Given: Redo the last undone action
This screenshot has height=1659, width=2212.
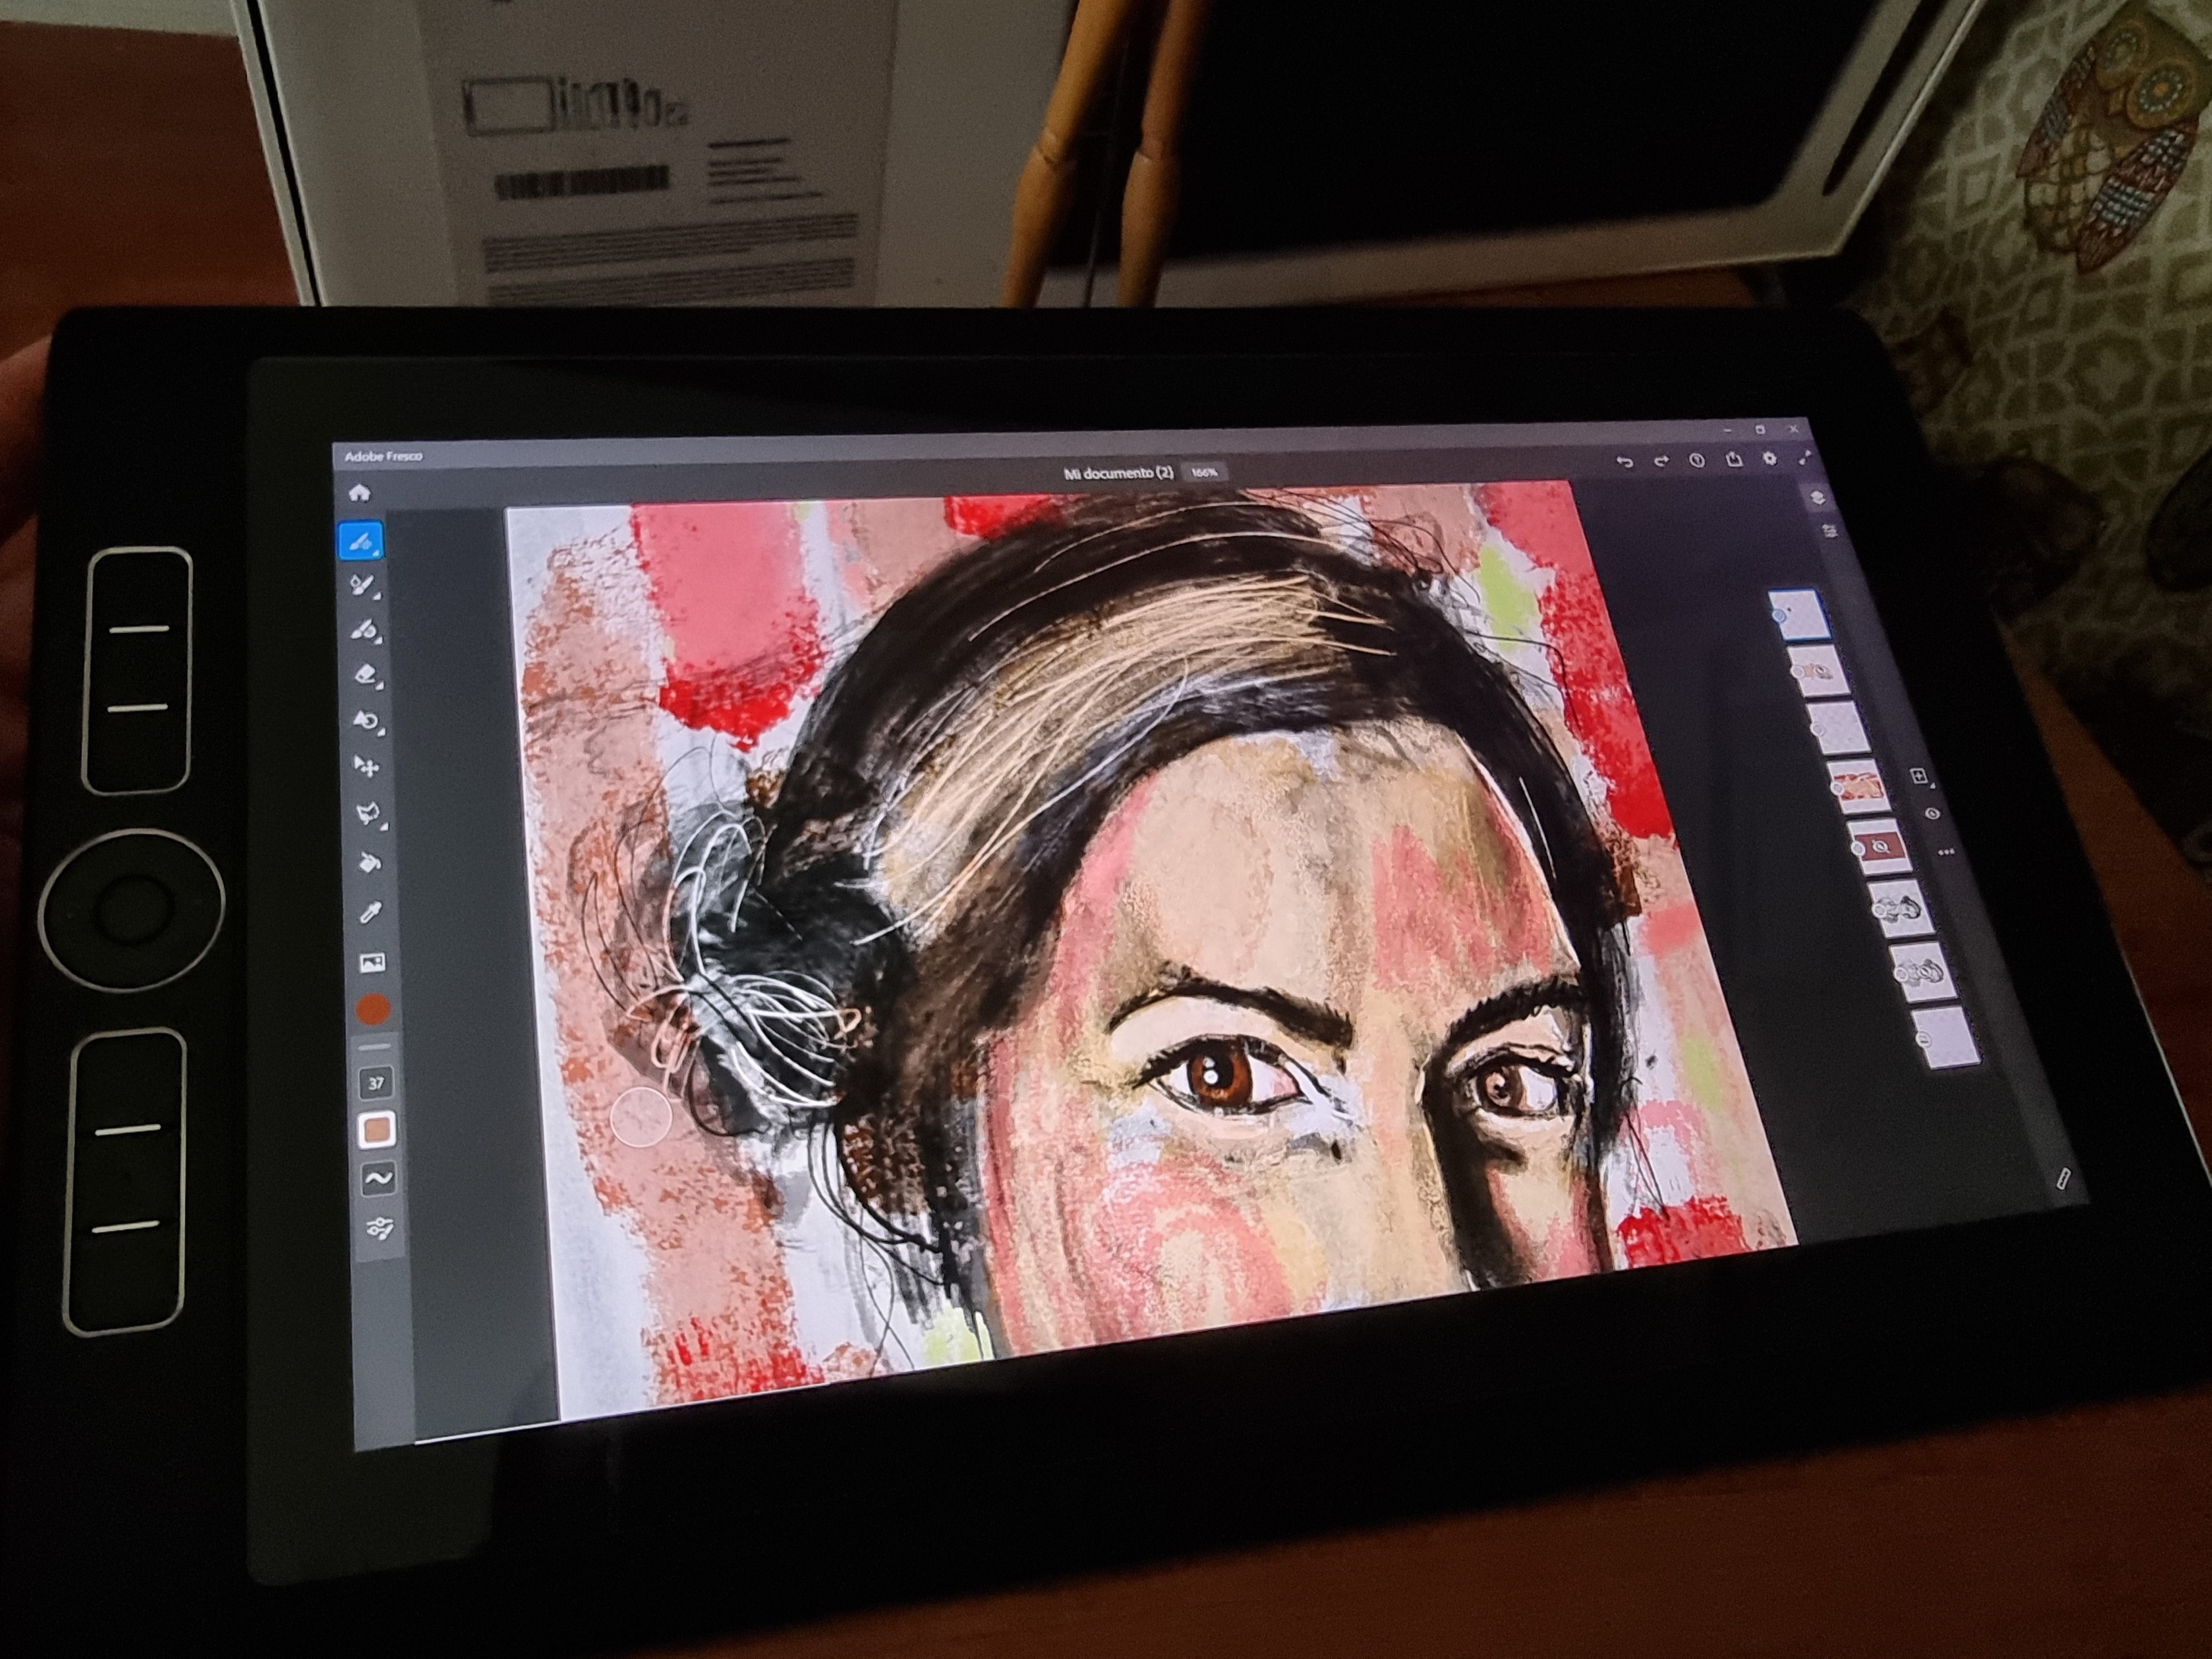Looking at the screenshot, I should click(1661, 461).
